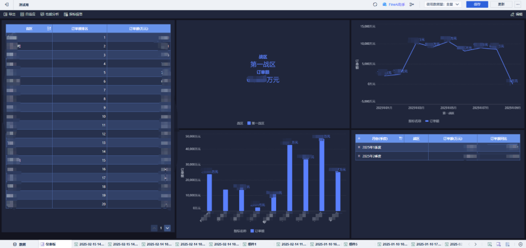526x248 pixels.
Task: Click rank 20 row in left table
Action: coord(88,204)
